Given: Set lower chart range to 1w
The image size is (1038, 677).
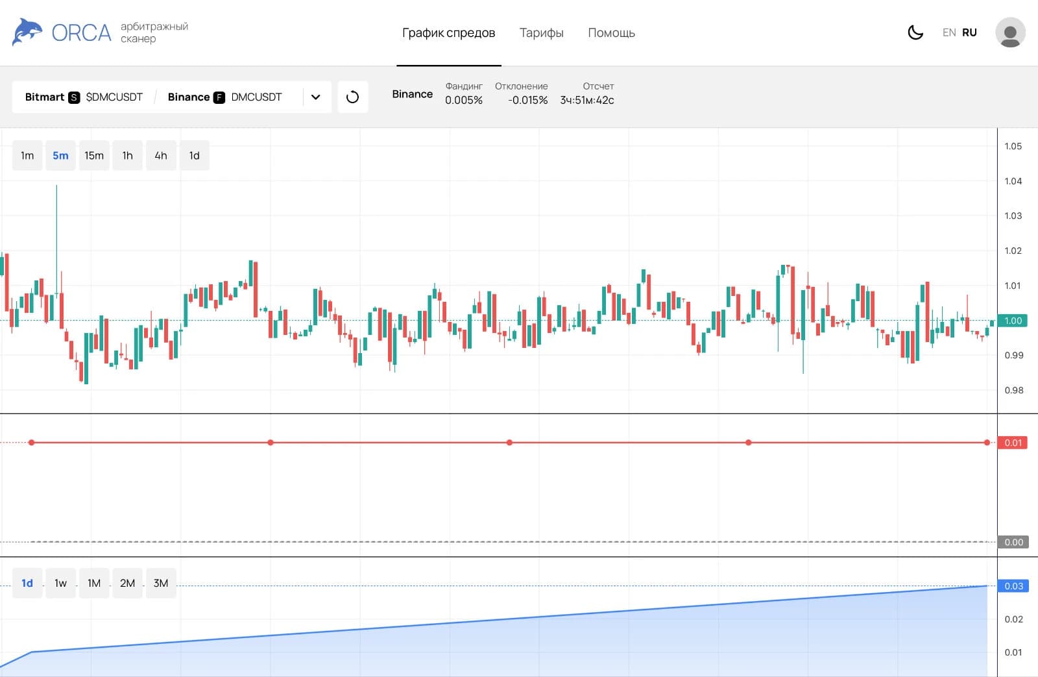Looking at the screenshot, I should coord(60,583).
